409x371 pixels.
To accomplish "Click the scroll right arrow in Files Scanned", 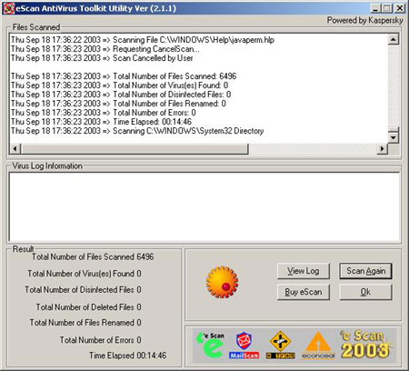I will [x=383, y=148].
